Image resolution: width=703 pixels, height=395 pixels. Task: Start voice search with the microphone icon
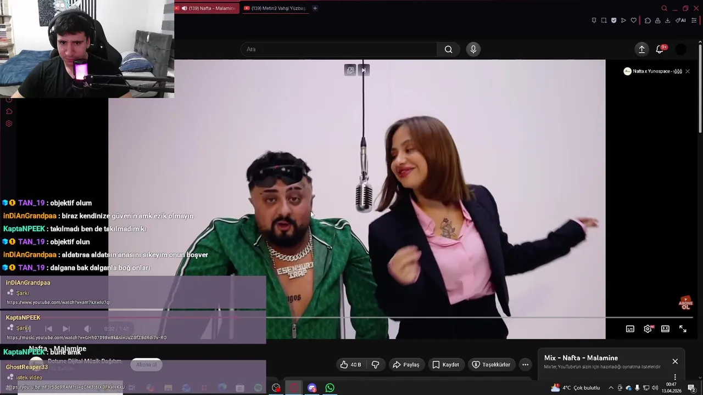(x=473, y=49)
